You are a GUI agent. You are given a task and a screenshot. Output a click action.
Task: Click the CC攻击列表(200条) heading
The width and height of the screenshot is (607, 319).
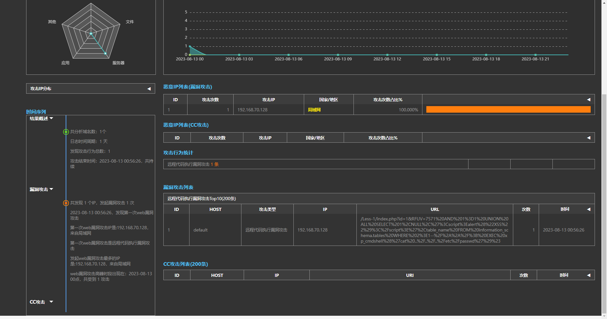[186, 264]
